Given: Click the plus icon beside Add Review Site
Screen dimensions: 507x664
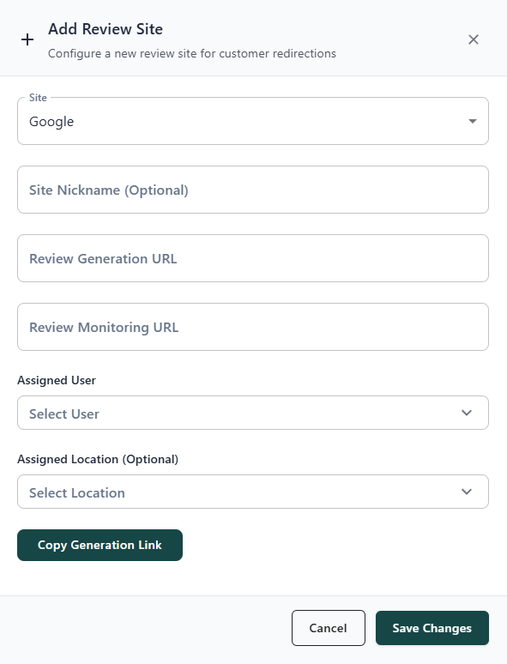Looking at the screenshot, I should (x=27, y=39).
